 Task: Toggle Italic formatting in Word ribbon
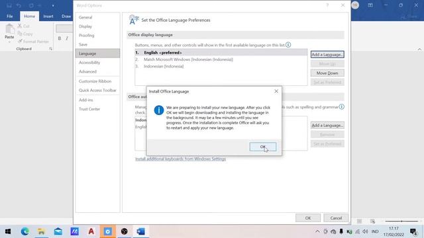tap(67, 38)
